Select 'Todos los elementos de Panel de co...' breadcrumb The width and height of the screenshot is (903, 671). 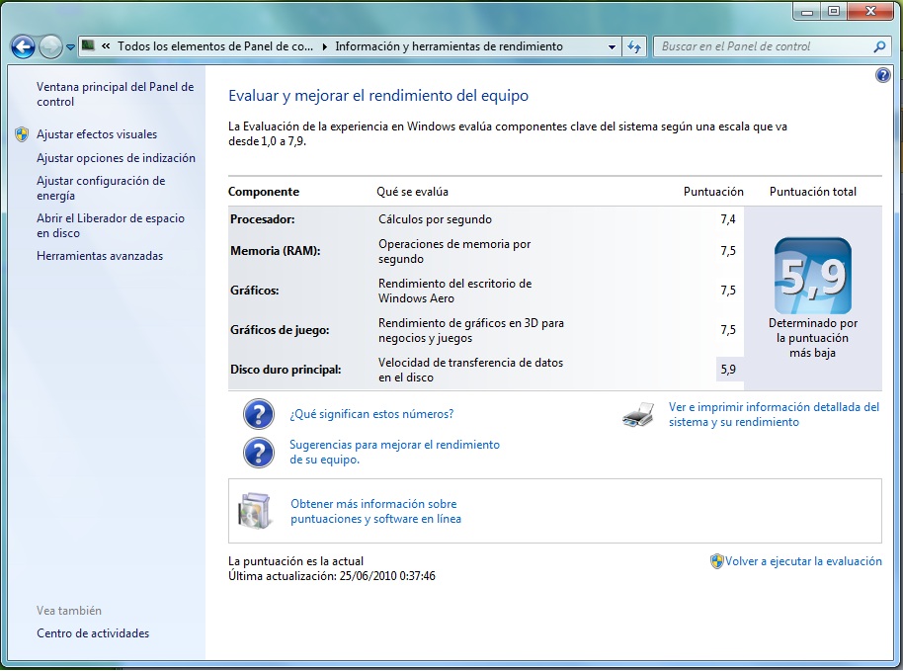click(x=215, y=46)
